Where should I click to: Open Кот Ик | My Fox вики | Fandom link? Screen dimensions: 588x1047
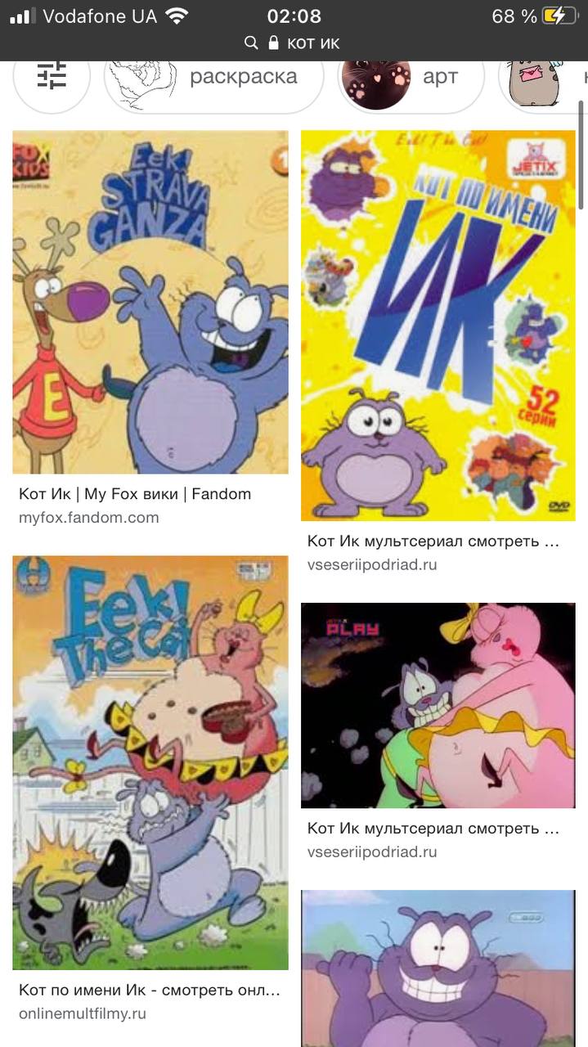click(x=135, y=494)
